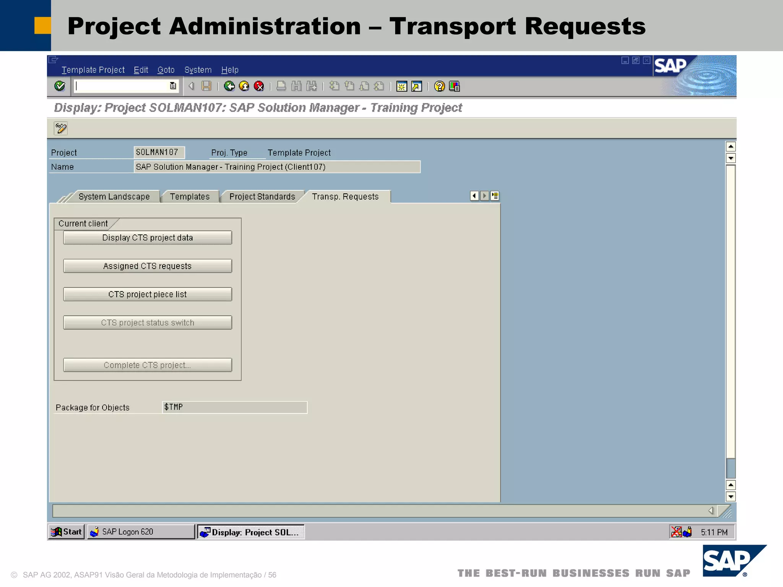Click Assigned CTS requests button

click(x=148, y=266)
